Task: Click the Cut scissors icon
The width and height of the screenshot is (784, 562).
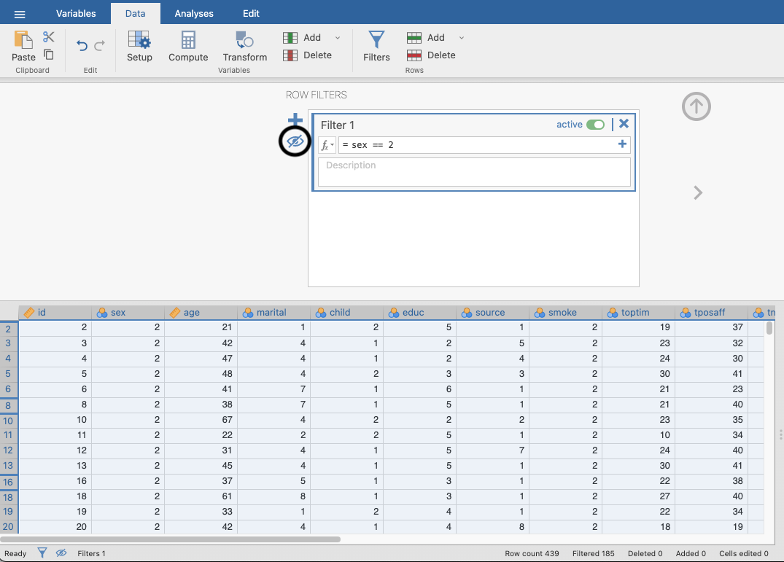Action: 49,37
